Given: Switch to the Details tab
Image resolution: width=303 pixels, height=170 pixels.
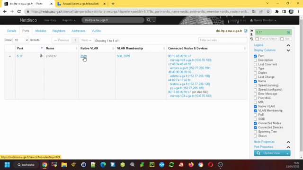Looking at the screenshot, I should click(x=11, y=31).
